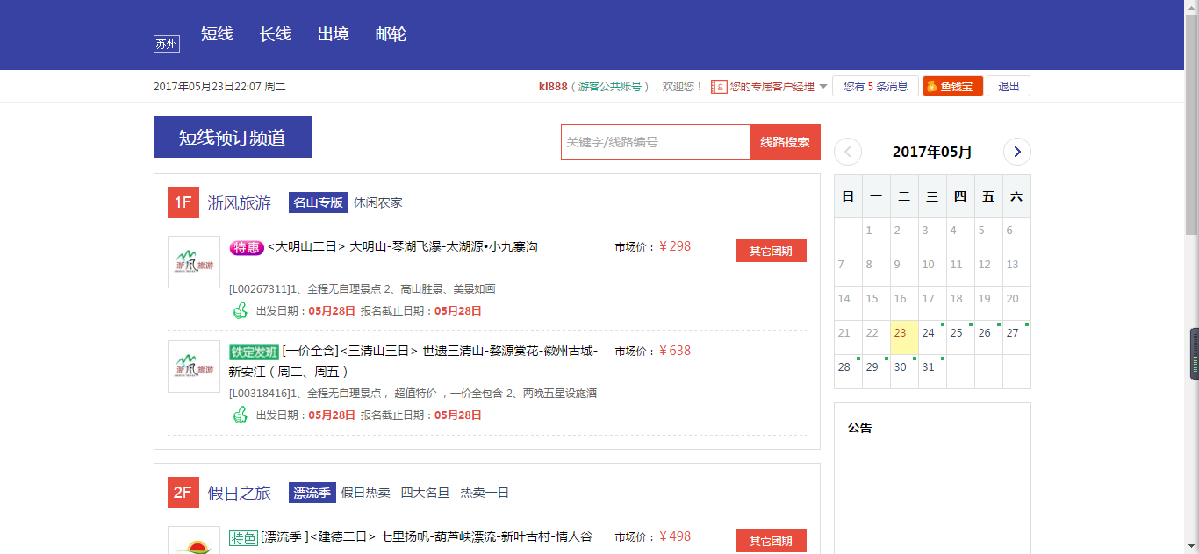The width and height of the screenshot is (1199, 554).
Task: Switch to the 邮轮 menu item
Action: coord(391,34)
